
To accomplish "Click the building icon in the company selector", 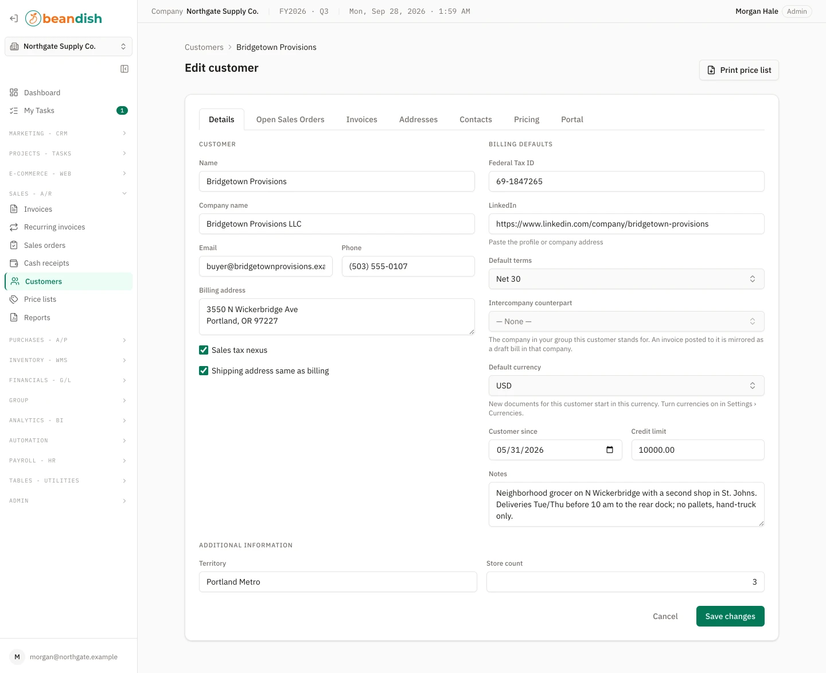I will [14, 46].
